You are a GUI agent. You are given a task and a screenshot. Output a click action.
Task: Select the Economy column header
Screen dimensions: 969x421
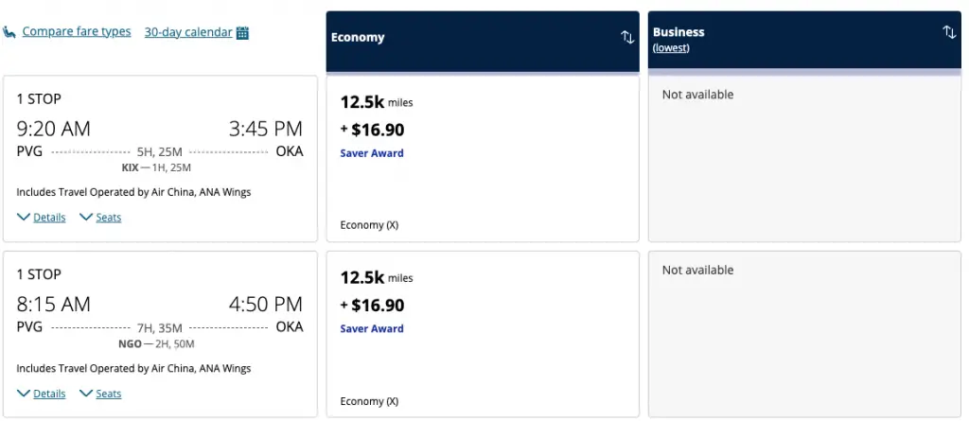(x=358, y=38)
